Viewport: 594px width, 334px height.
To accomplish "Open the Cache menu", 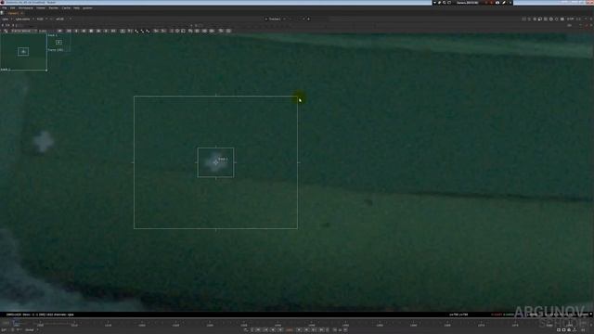I will 66,8.
